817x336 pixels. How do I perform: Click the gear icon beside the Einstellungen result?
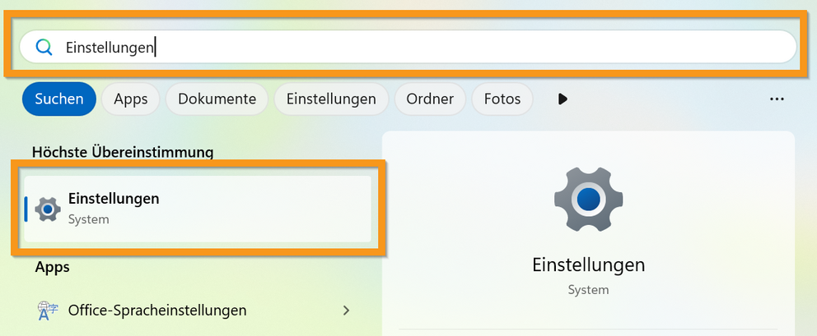point(48,209)
